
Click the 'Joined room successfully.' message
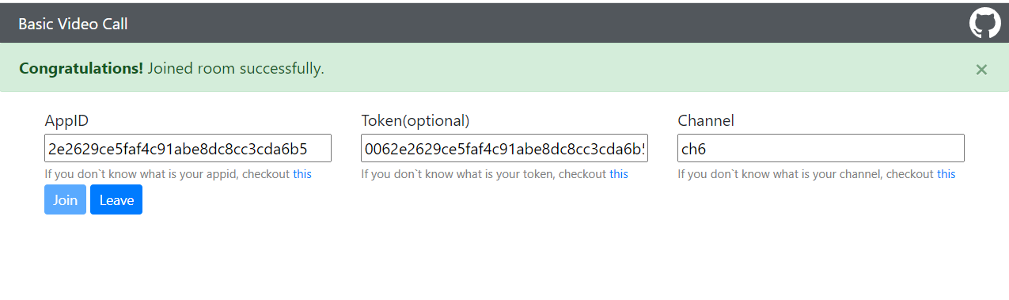[x=236, y=69]
